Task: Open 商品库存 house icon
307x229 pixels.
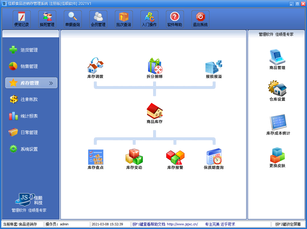Action: pos(155,113)
